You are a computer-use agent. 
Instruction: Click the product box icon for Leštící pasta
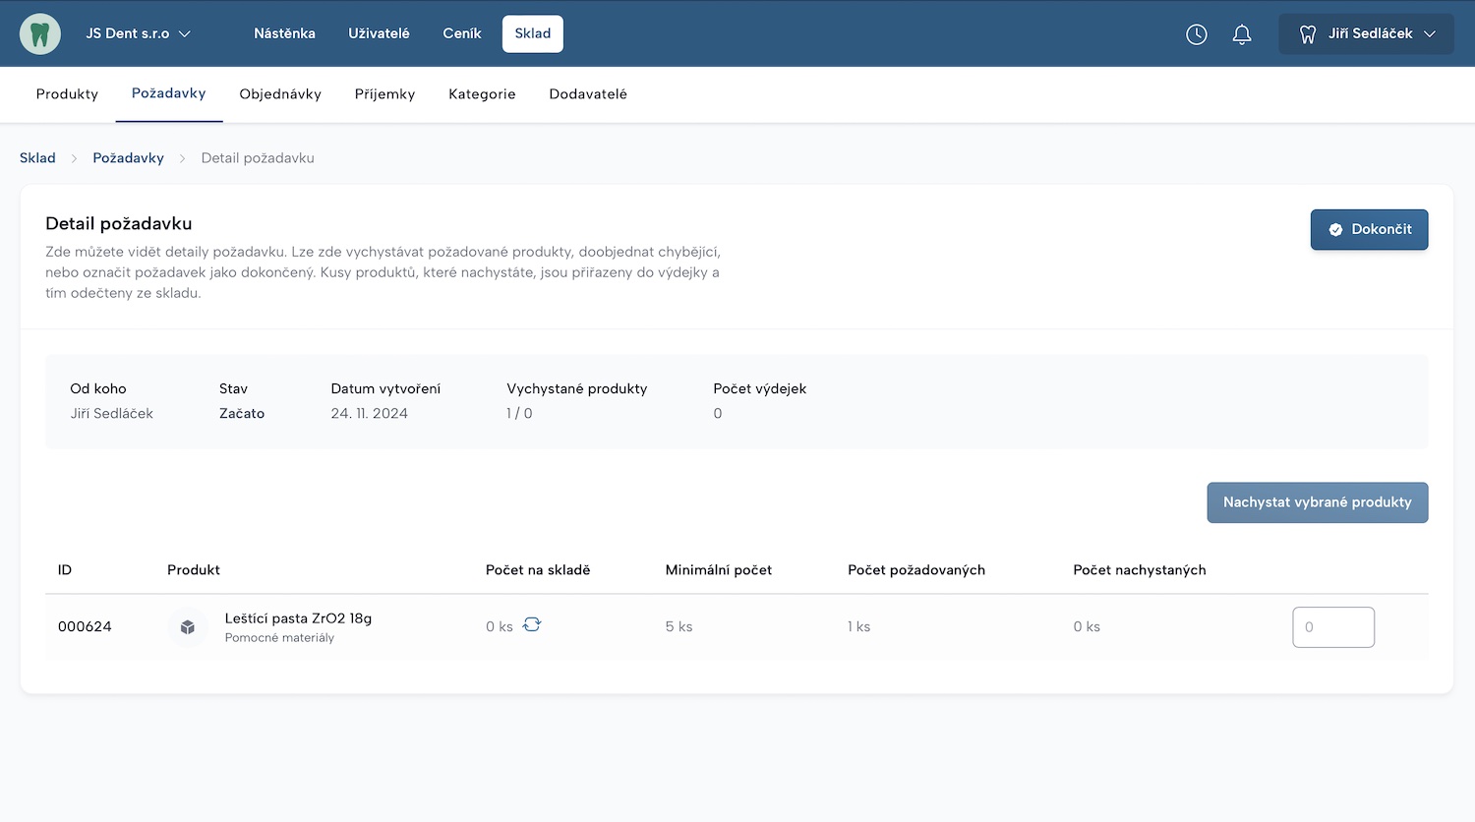click(188, 627)
